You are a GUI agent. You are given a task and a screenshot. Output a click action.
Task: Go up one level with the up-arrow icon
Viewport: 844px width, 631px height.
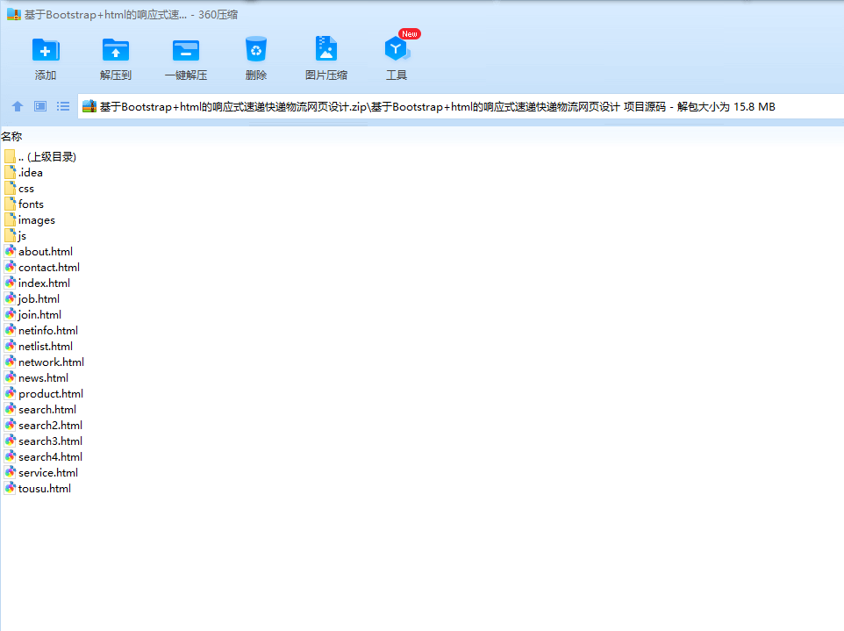coord(18,106)
